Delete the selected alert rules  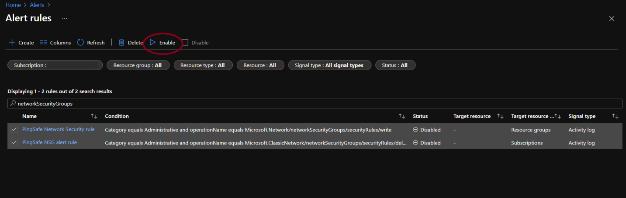pos(131,43)
